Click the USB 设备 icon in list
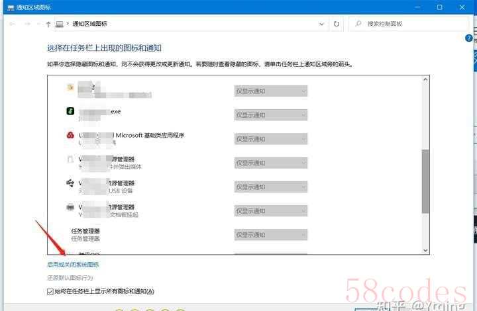The width and height of the screenshot is (477, 311). pos(70,183)
